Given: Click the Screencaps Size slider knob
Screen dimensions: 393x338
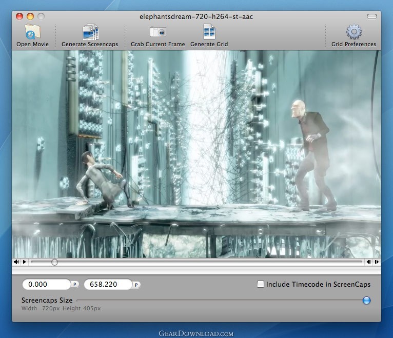Looking at the screenshot, I should coord(366,300).
